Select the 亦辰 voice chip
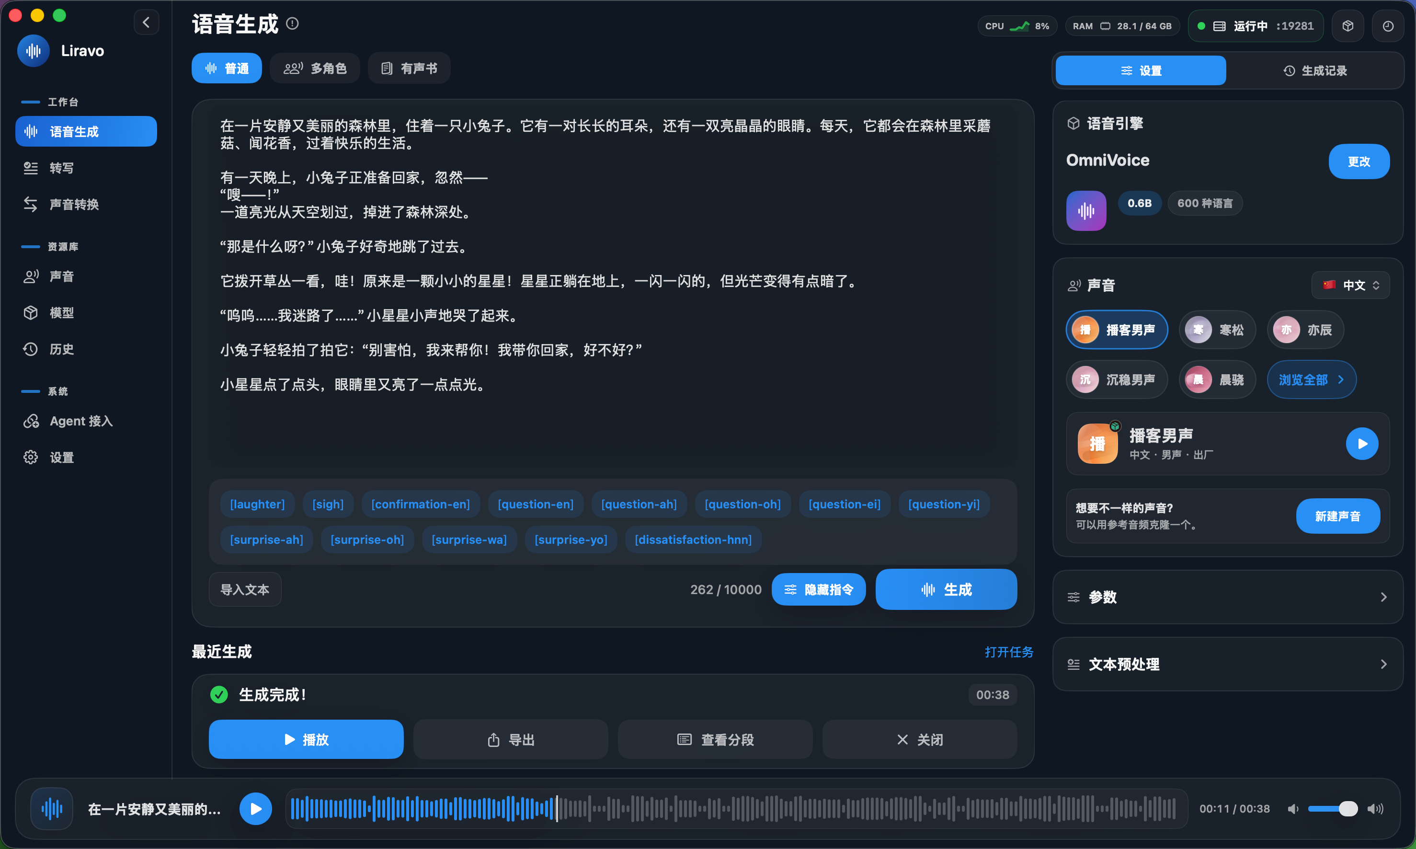Viewport: 1416px width, 849px height. click(1305, 330)
